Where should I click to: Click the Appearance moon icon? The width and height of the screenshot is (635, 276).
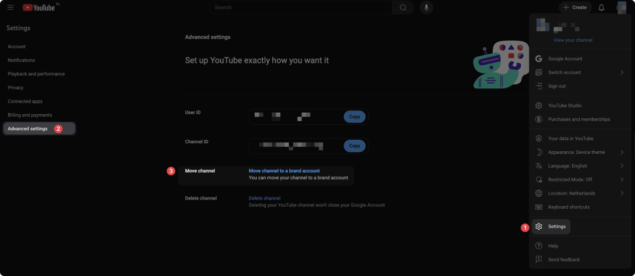click(x=539, y=152)
